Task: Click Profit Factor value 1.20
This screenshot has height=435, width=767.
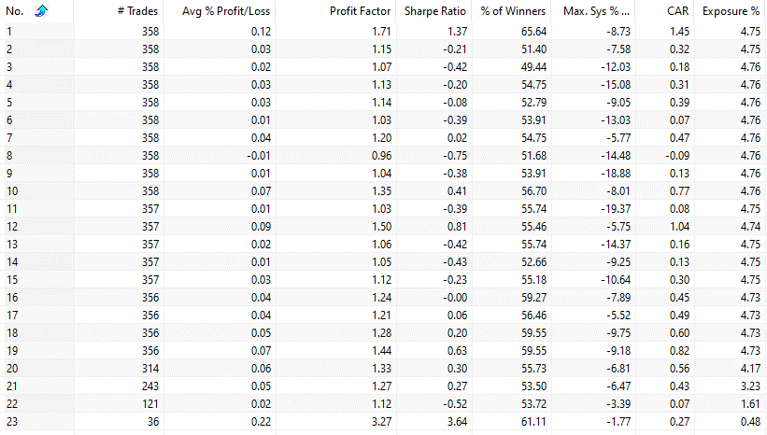Action: [x=381, y=138]
